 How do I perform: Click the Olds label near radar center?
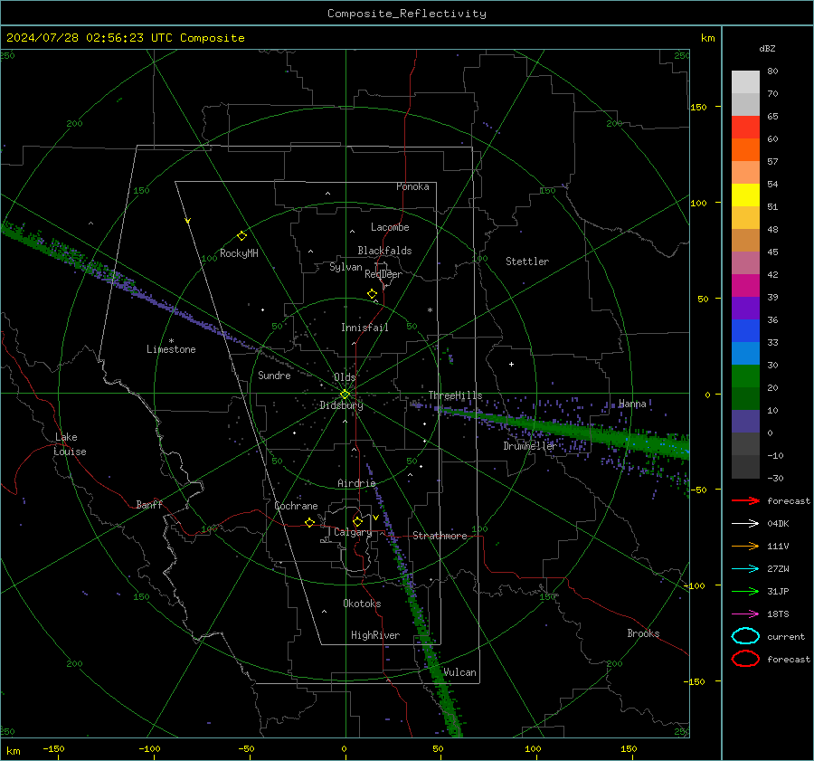(x=345, y=377)
